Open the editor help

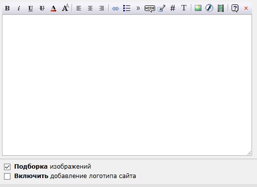235,8
